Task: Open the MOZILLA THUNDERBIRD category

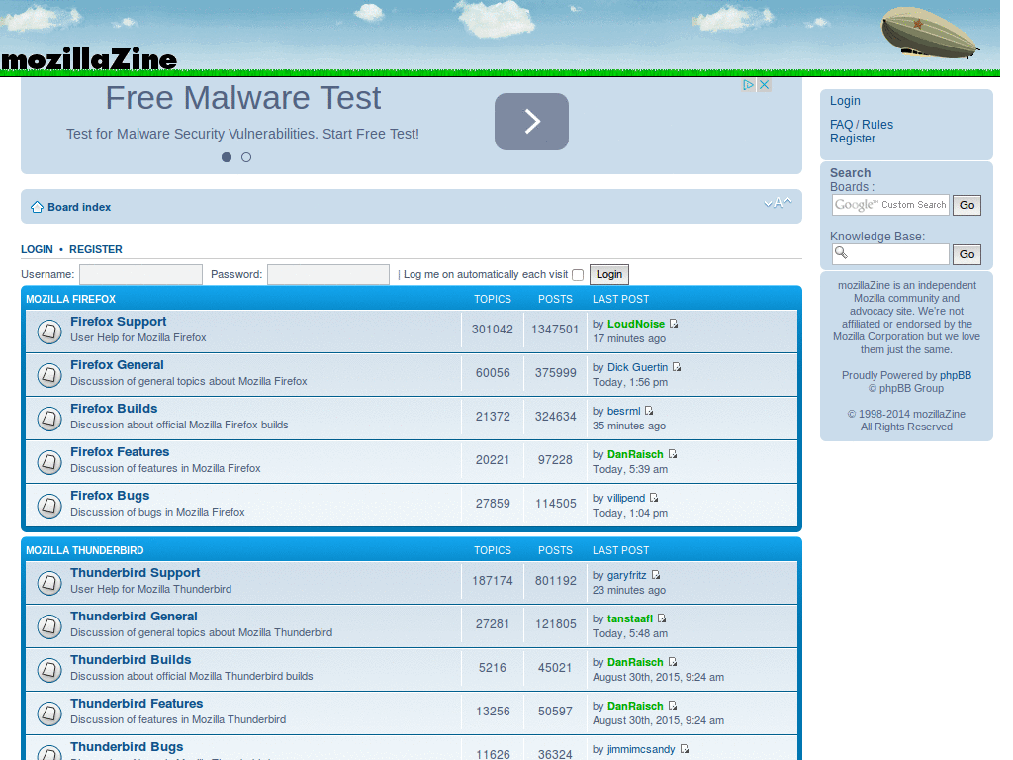Action: click(x=85, y=550)
